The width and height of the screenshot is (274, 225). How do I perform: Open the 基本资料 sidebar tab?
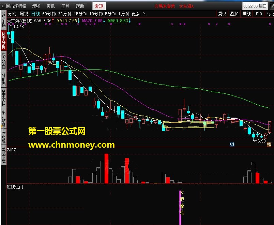pos(3,98)
